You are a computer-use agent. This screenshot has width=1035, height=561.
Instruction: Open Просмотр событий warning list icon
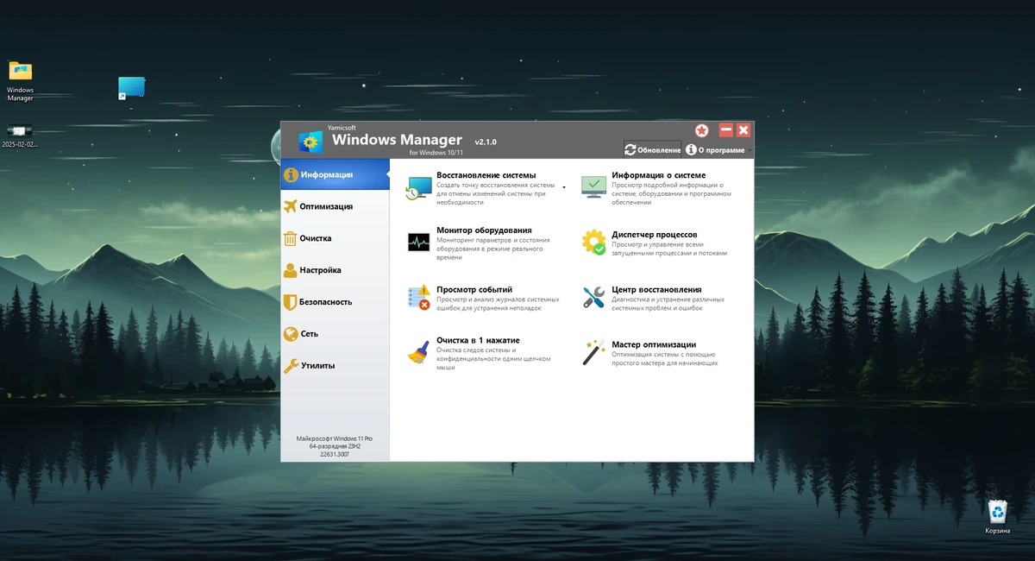coord(418,298)
